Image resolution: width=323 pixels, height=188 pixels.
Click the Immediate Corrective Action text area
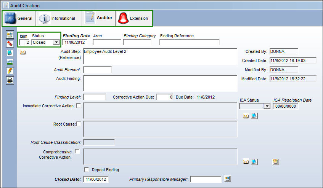point(160,111)
